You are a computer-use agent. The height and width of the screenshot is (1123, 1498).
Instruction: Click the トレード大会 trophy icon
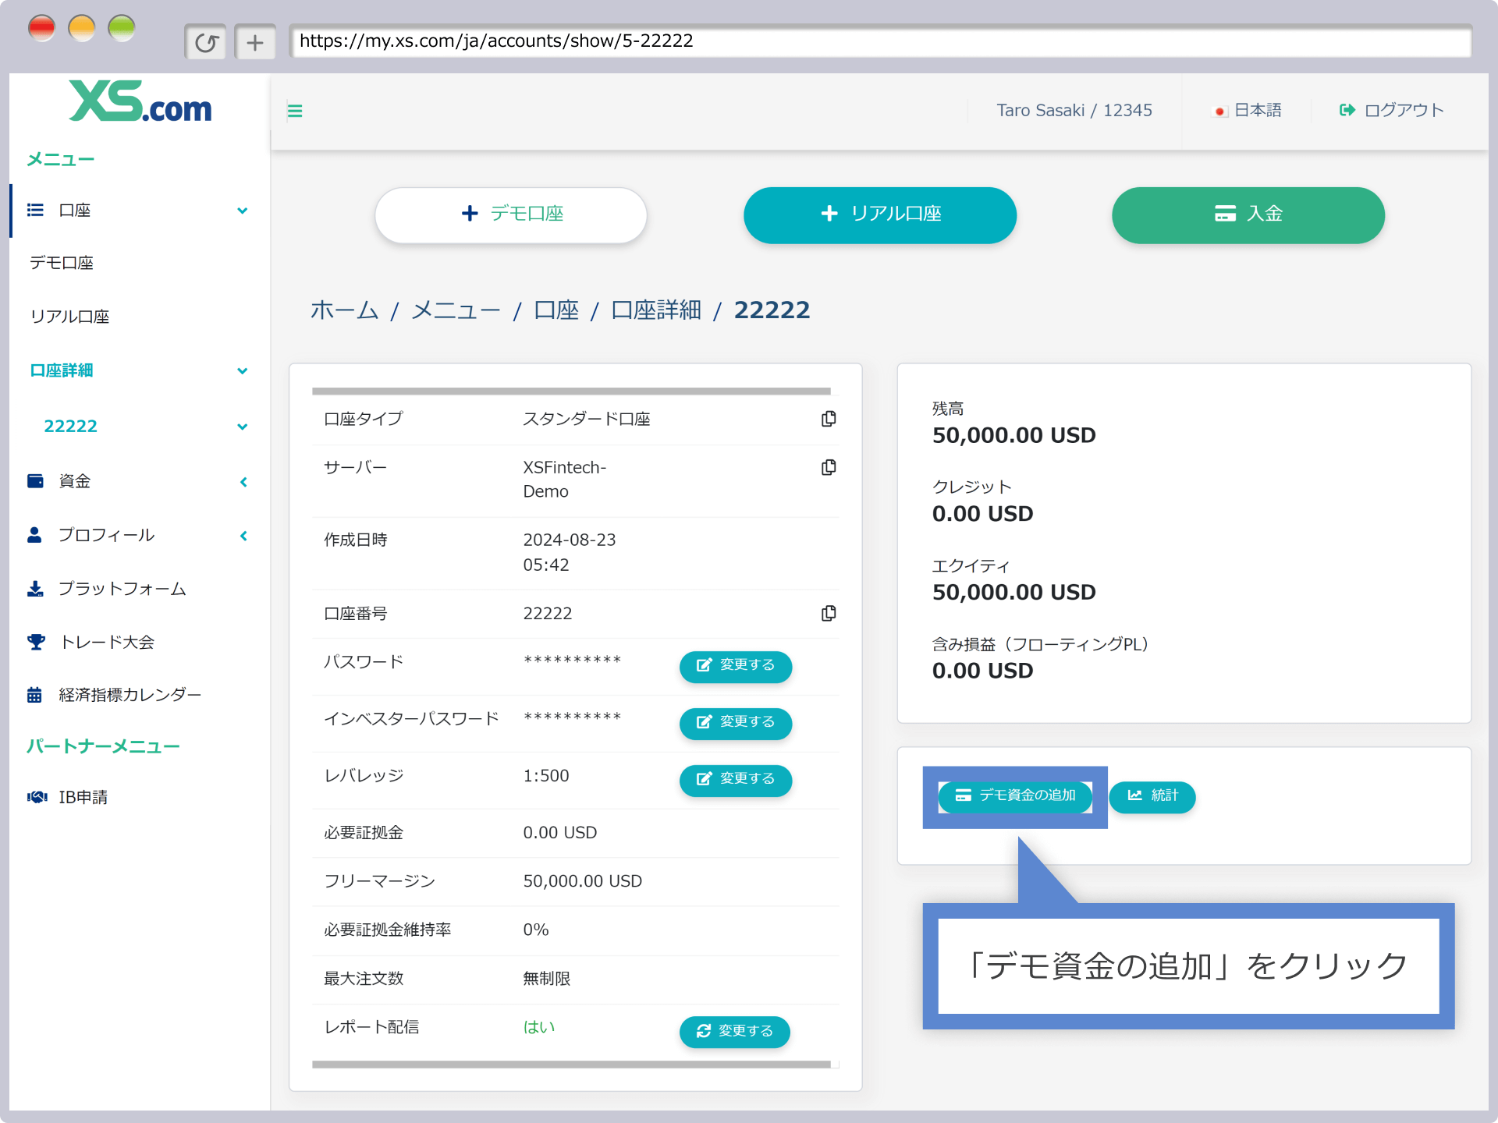tap(36, 642)
